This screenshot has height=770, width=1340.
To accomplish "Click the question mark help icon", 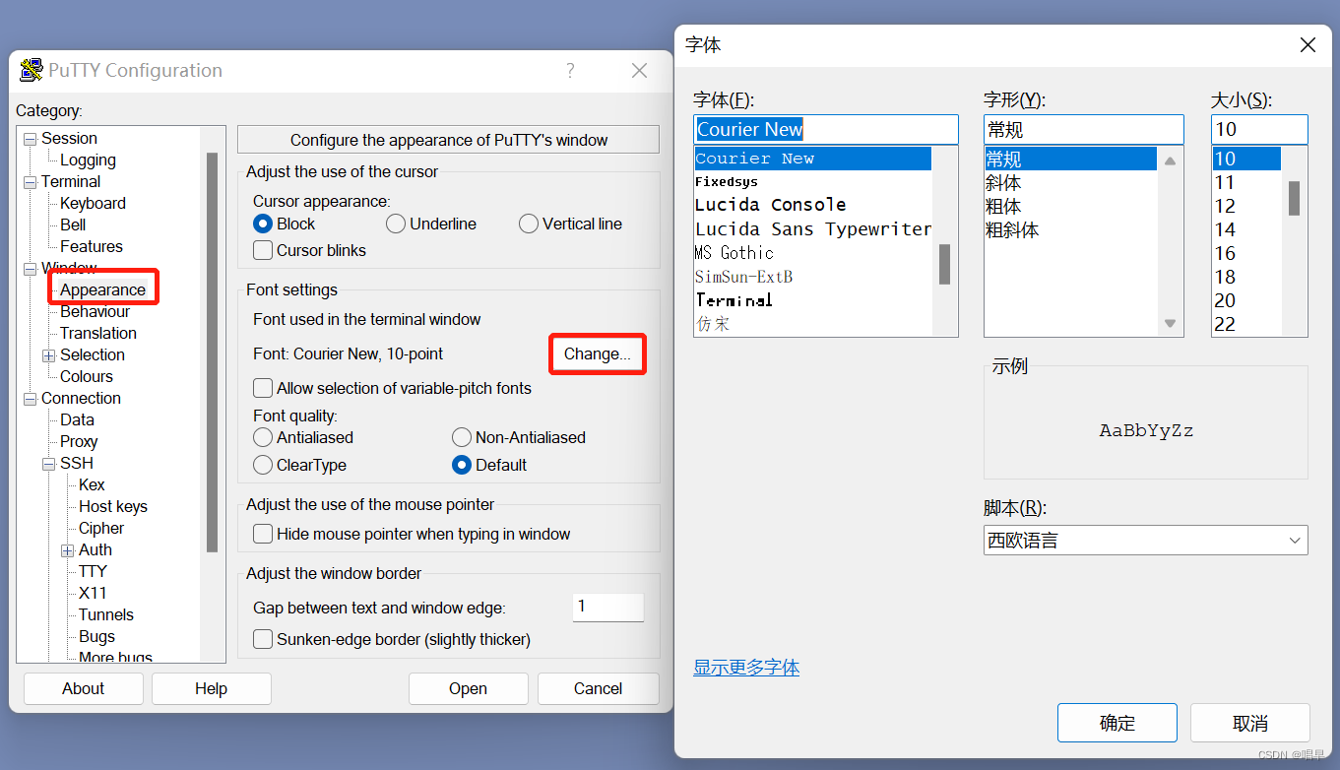I will click(570, 71).
